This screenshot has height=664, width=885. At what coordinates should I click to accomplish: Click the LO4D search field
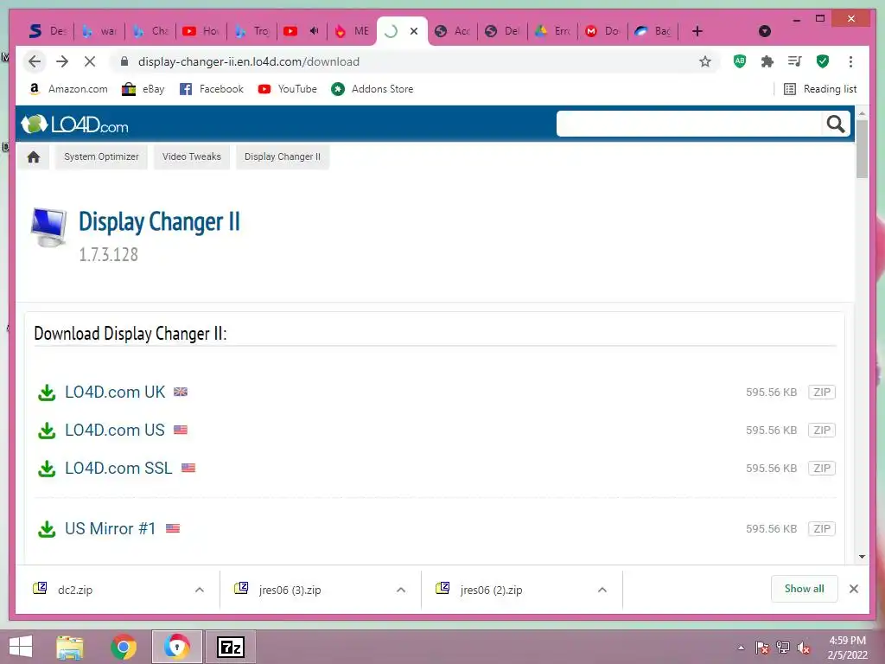[x=689, y=124]
